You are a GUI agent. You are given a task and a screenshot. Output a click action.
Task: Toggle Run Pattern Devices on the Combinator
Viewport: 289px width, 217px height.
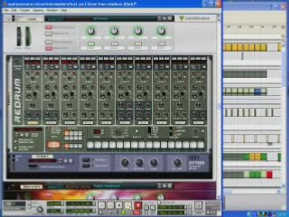(x=49, y=27)
